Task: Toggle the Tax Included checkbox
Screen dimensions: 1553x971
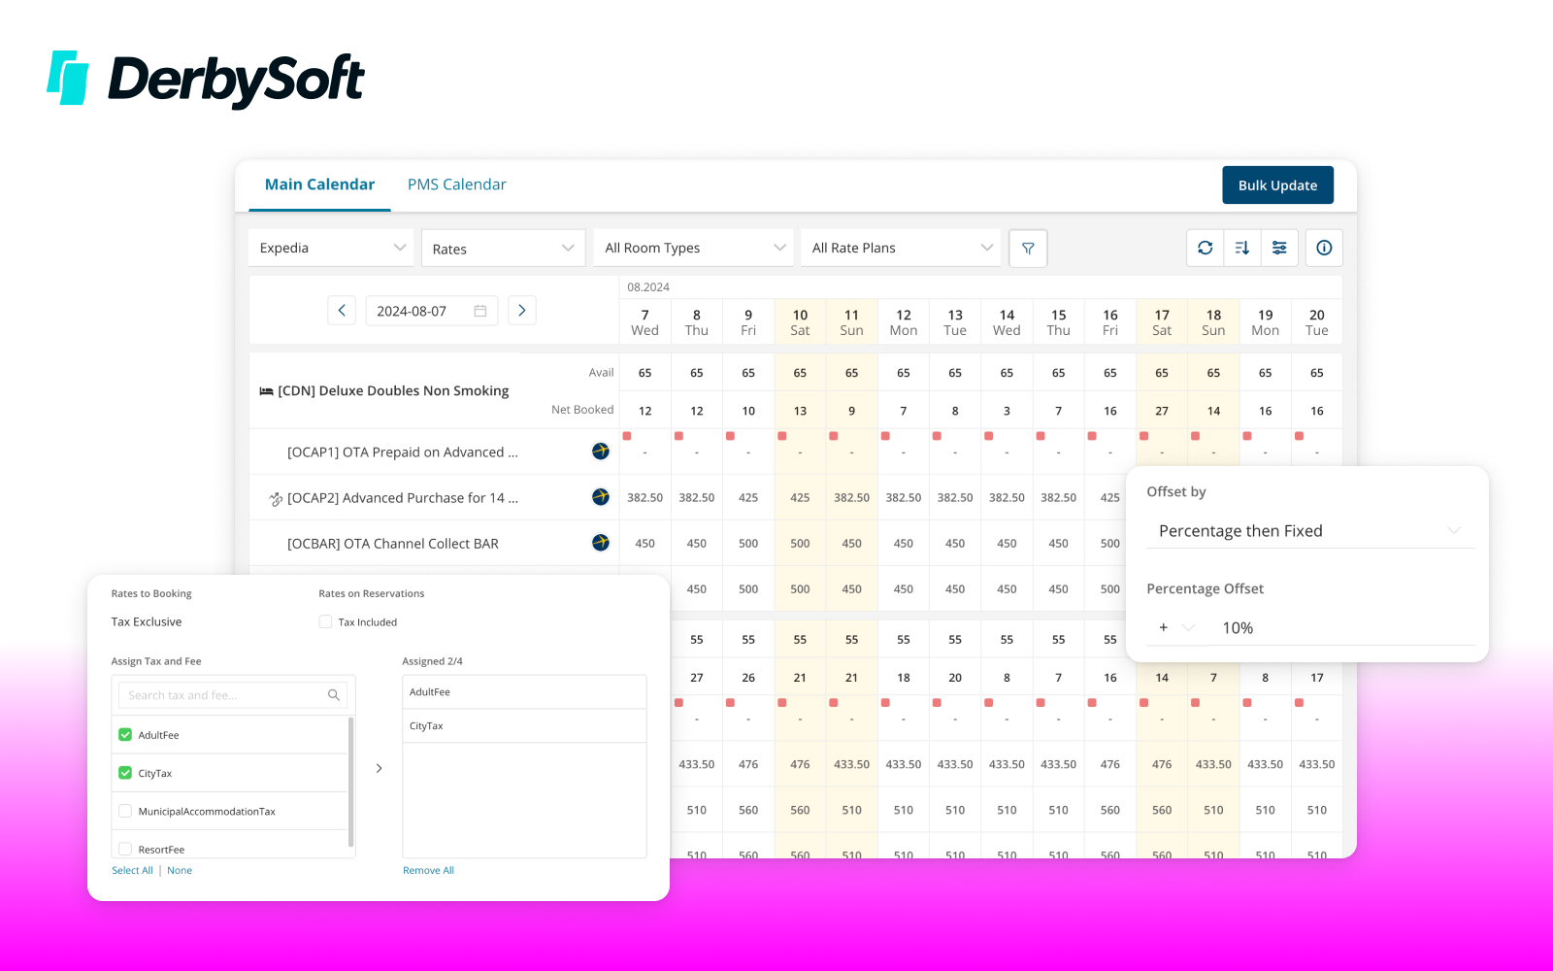Action: tap(325, 622)
